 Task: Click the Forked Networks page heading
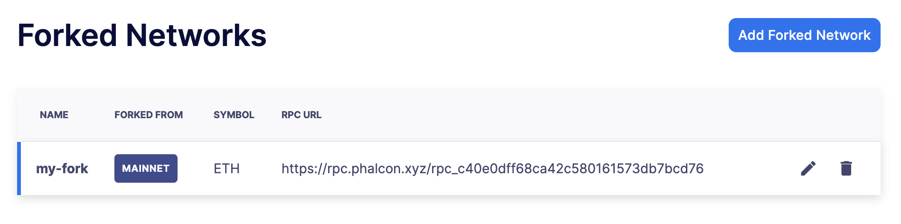(x=142, y=36)
